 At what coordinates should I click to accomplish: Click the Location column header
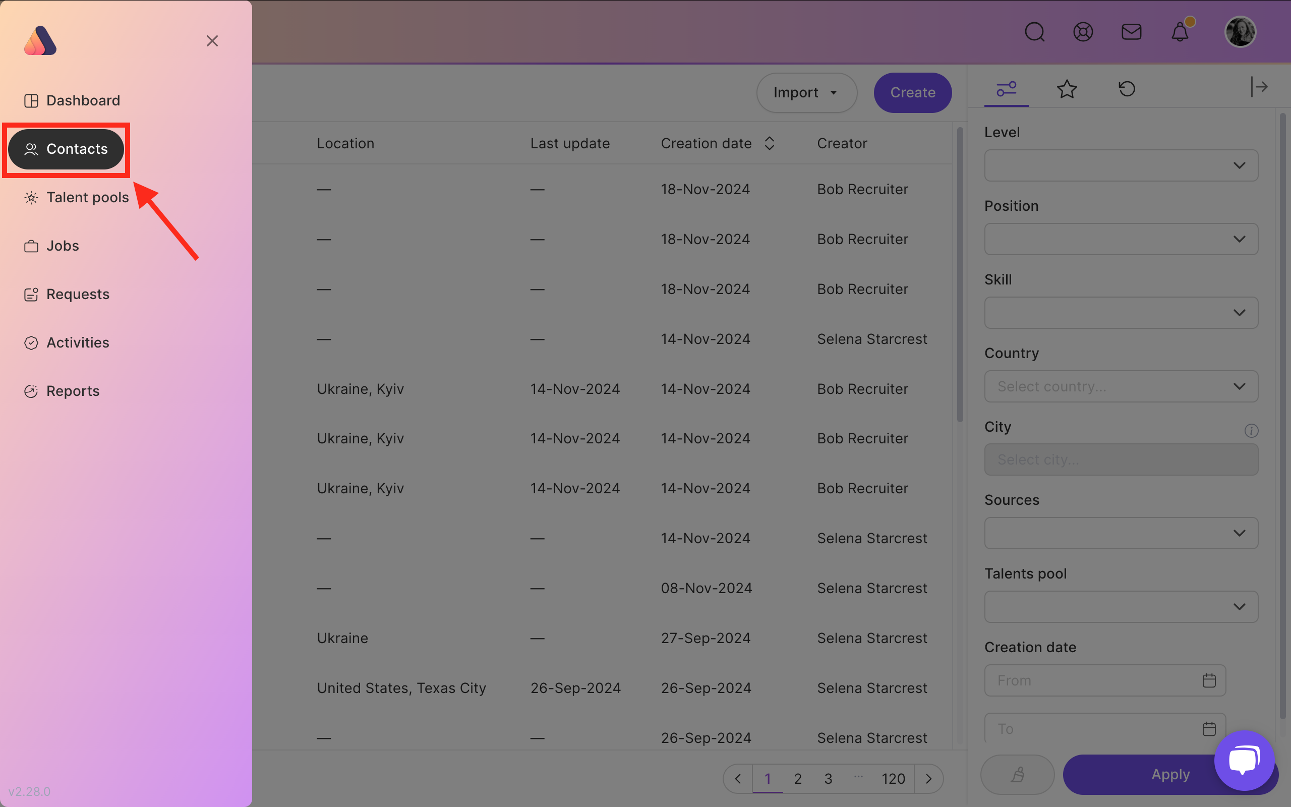click(x=345, y=143)
